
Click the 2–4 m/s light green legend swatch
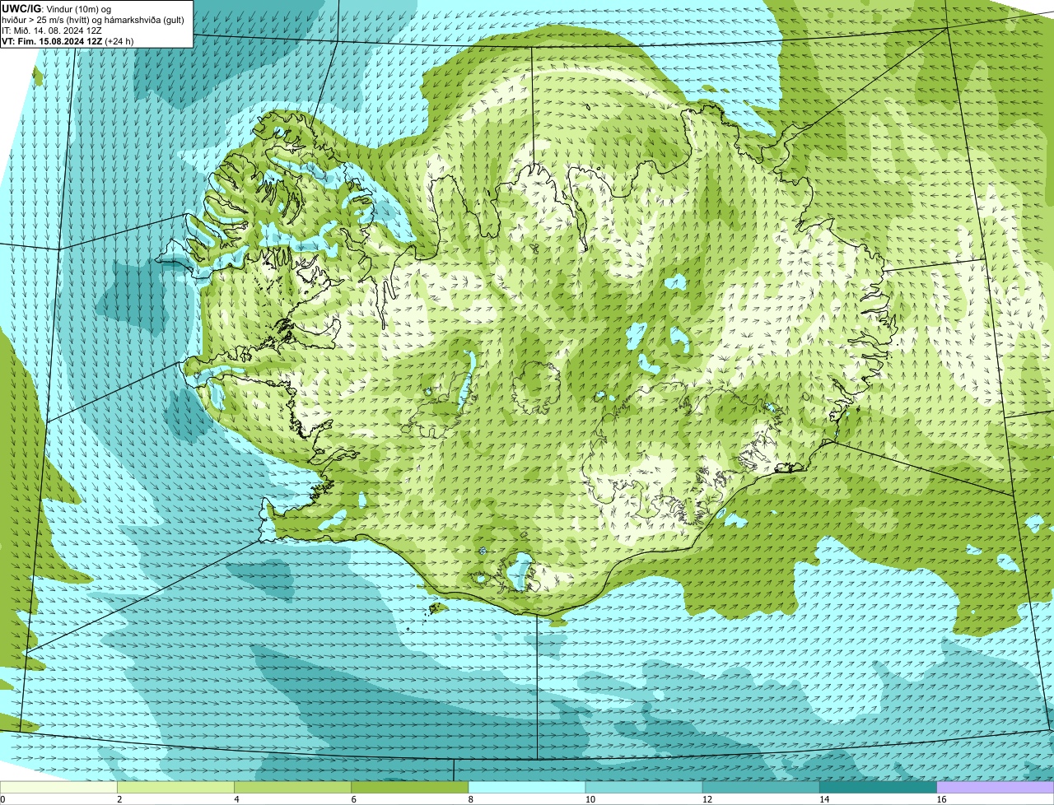(175, 788)
